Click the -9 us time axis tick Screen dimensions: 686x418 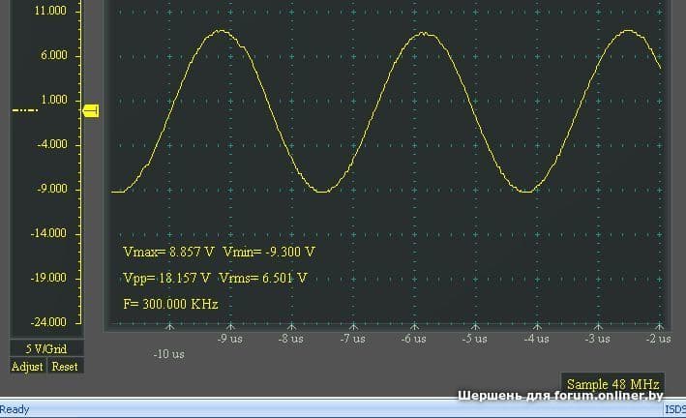tap(229, 339)
